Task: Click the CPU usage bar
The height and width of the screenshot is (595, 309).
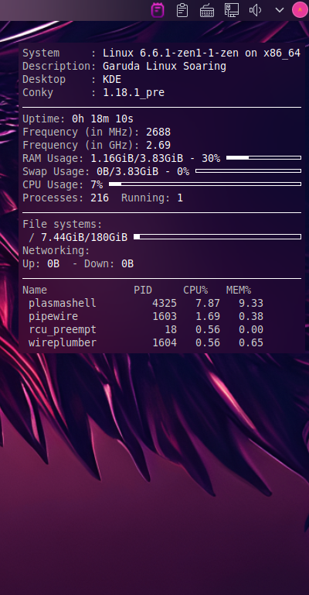Action: 205,184
